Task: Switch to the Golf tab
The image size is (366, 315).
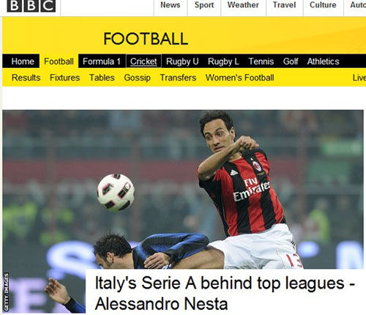Action: coord(291,62)
